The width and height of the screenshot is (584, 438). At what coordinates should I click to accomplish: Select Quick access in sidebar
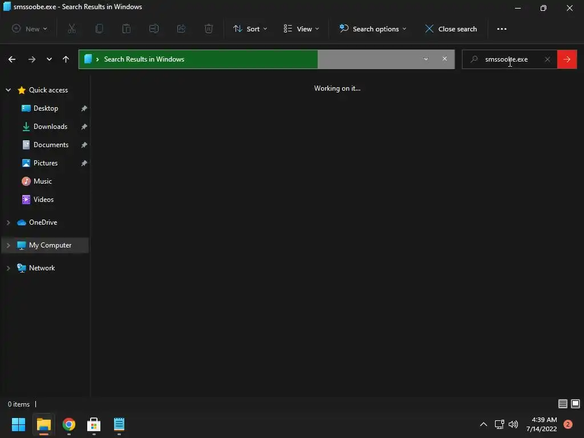48,90
